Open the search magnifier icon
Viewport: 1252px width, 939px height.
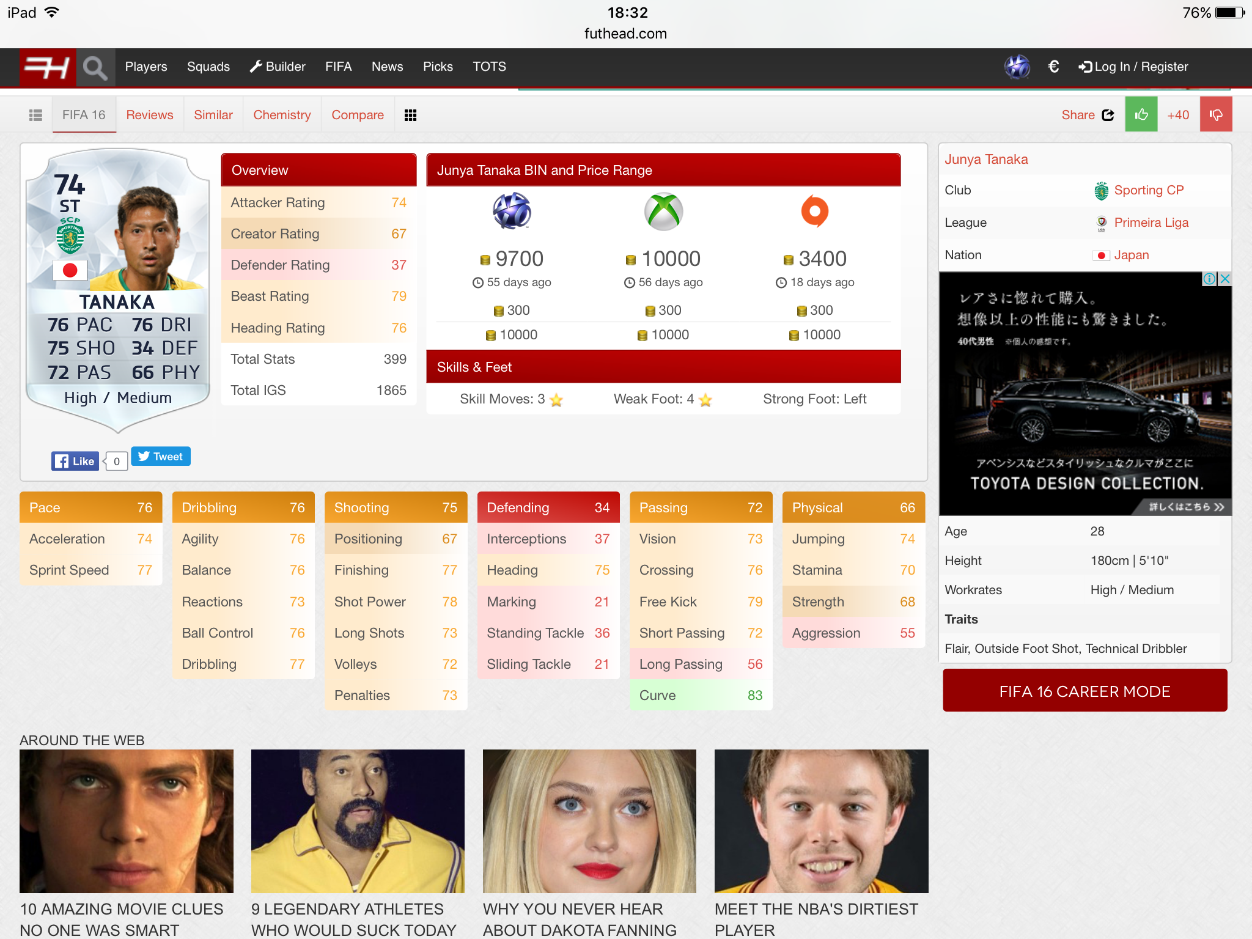click(x=95, y=67)
